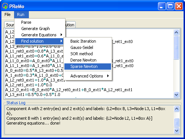
Task: Expand arrow next to Advanced Options
Action: 108,76
